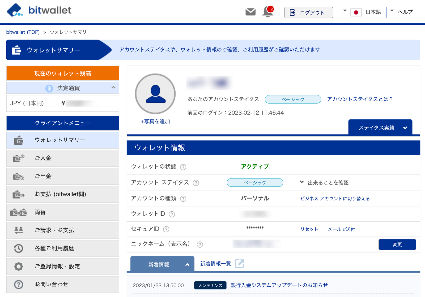Viewport: 425px width, 297px height.
Task: Click the +写真を追加 link
Action: click(155, 121)
